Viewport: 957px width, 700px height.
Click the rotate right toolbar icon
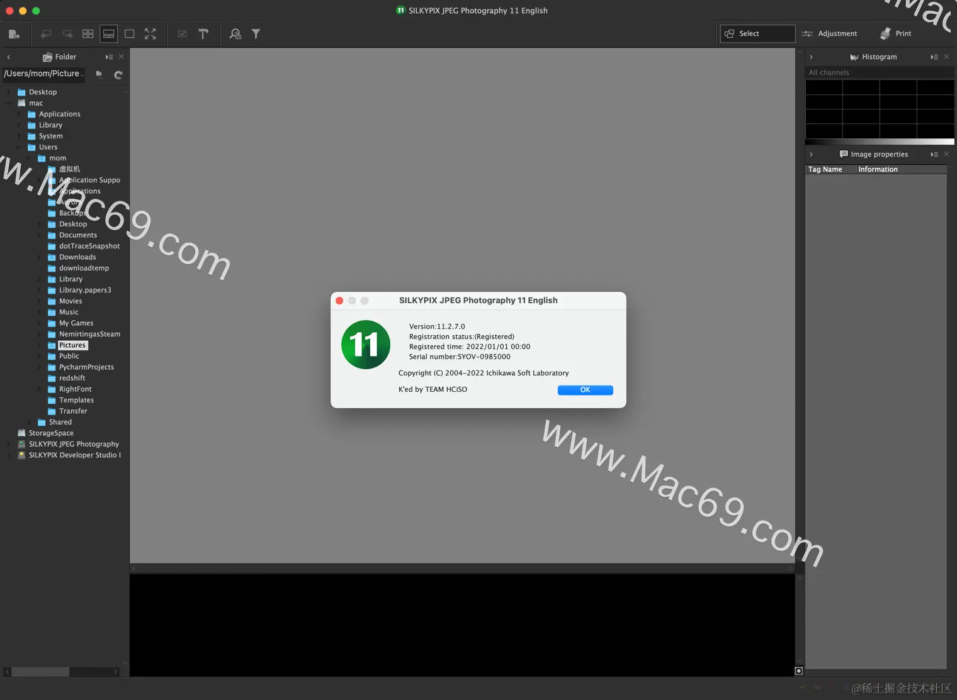[67, 34]
